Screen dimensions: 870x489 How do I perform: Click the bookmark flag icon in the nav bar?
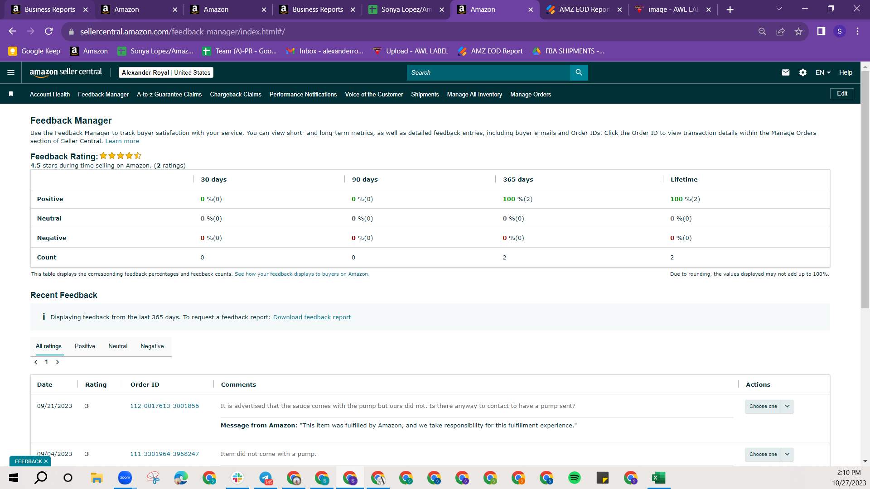pyautogui.click(x=11, y=94)
